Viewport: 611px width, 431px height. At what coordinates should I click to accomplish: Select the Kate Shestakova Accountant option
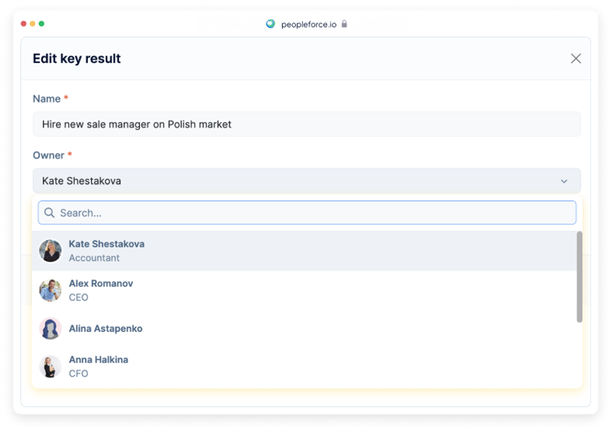305,251
